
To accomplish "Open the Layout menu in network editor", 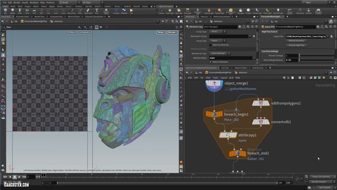I will (x=223, y=78).
